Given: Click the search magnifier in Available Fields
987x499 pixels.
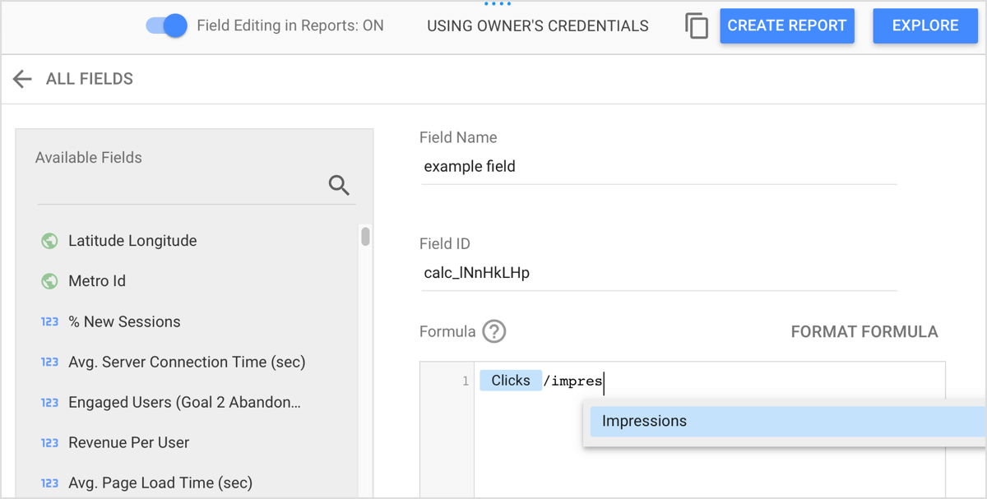Looking at the screenshot, I should (339, 185).
